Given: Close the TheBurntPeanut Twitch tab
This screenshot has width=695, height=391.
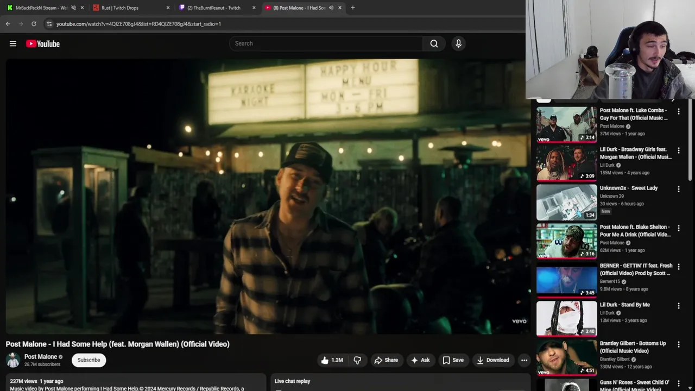Looking at the screenshot, I should point(254,8).
